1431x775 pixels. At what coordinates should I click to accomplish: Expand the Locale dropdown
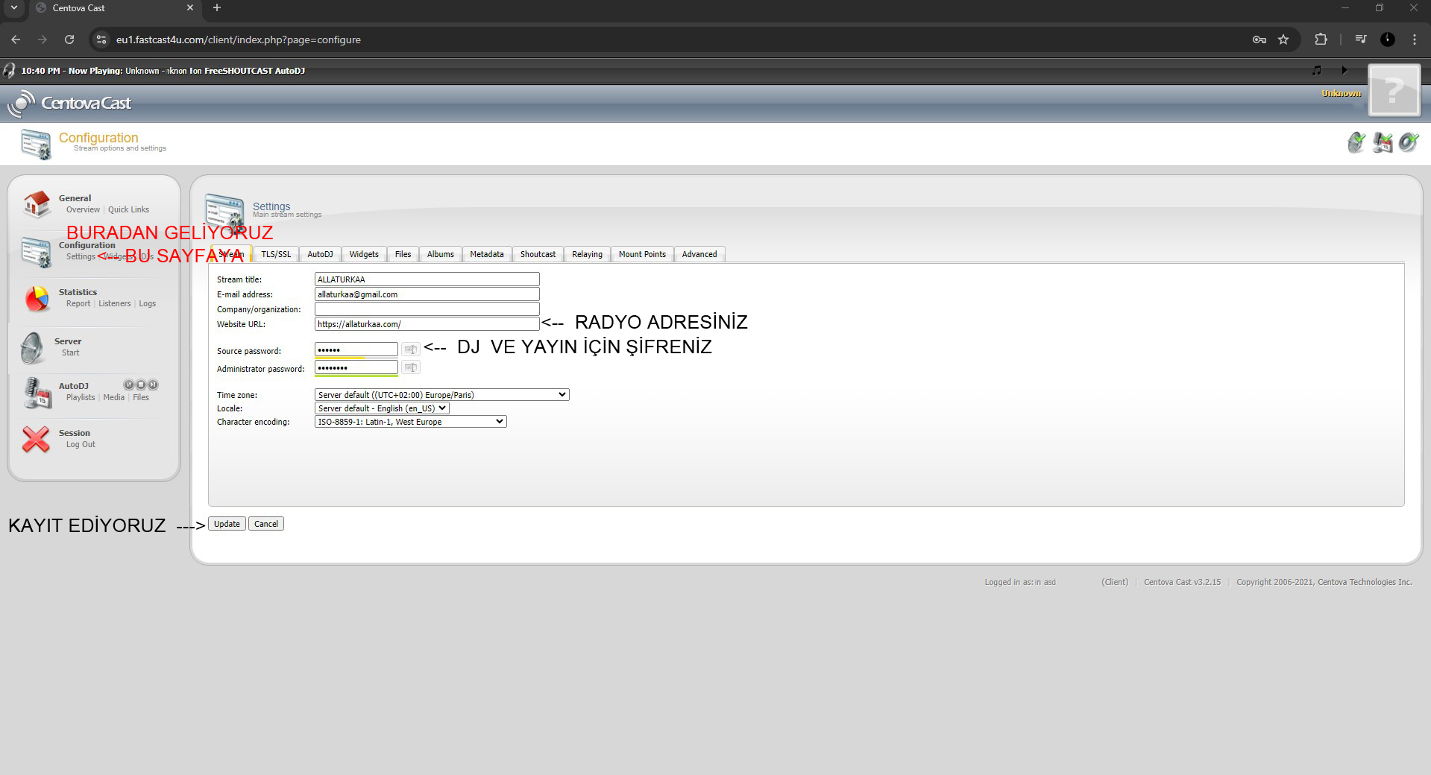(382, 408)
